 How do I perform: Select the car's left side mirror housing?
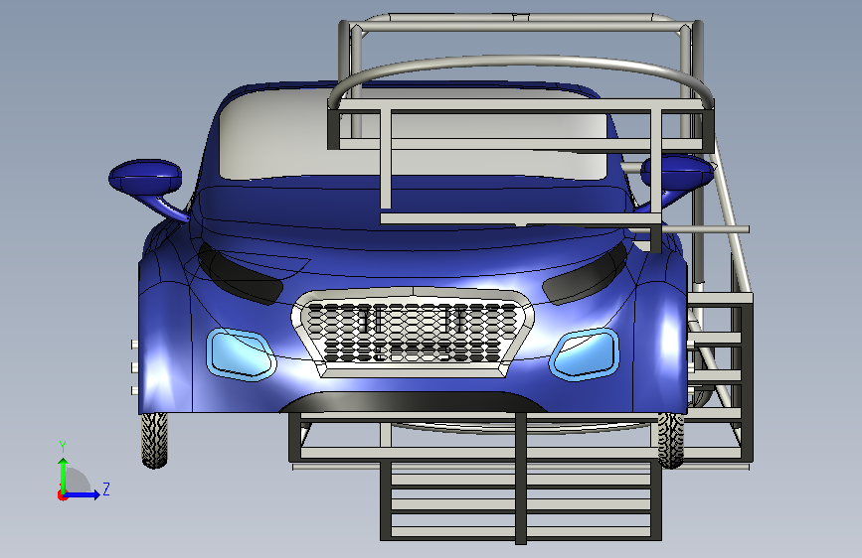[146, 177]
